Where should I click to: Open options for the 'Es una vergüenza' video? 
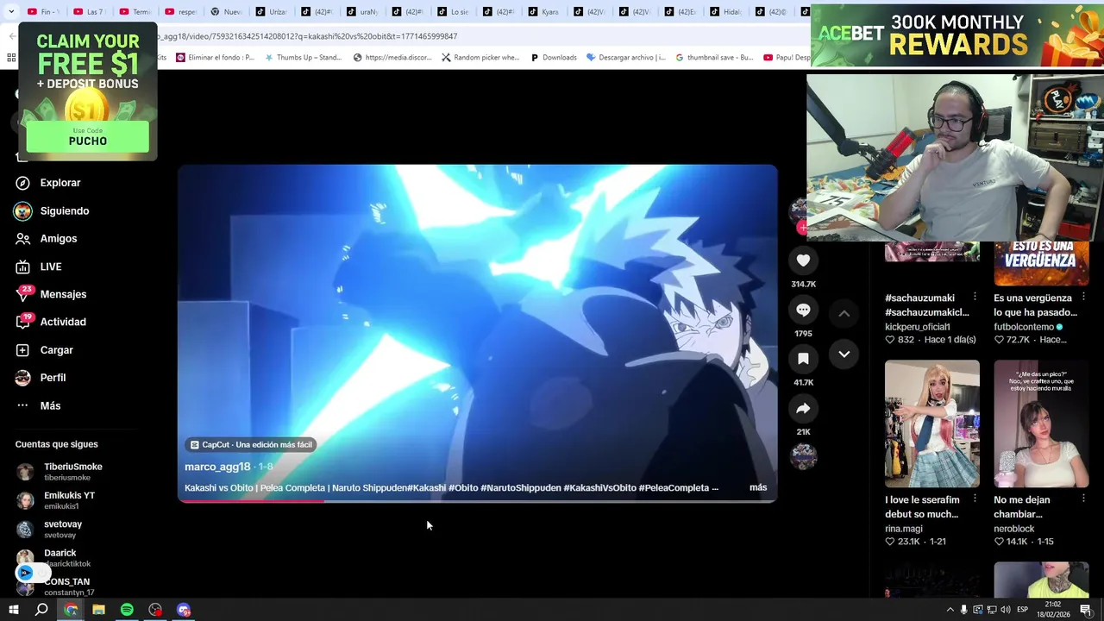tap(1083, 297)
